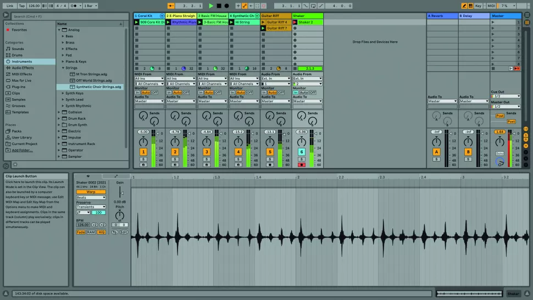Select Drums category in browser sidebar
This screenshot has height=300, width=533.
(x=18, y=55)
